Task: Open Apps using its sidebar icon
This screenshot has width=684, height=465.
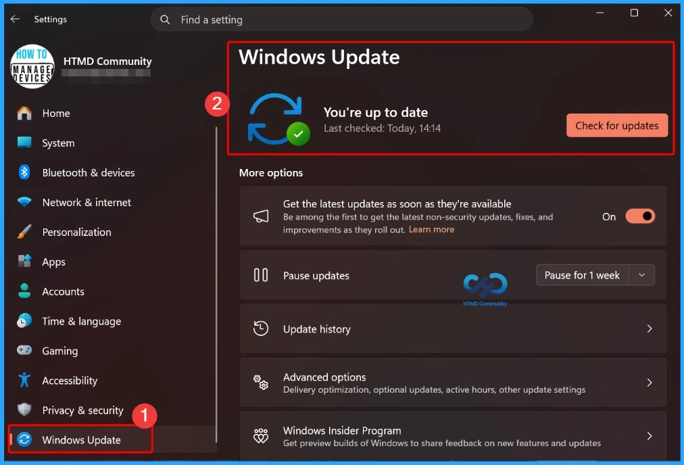Action: (x=24, y=262)
